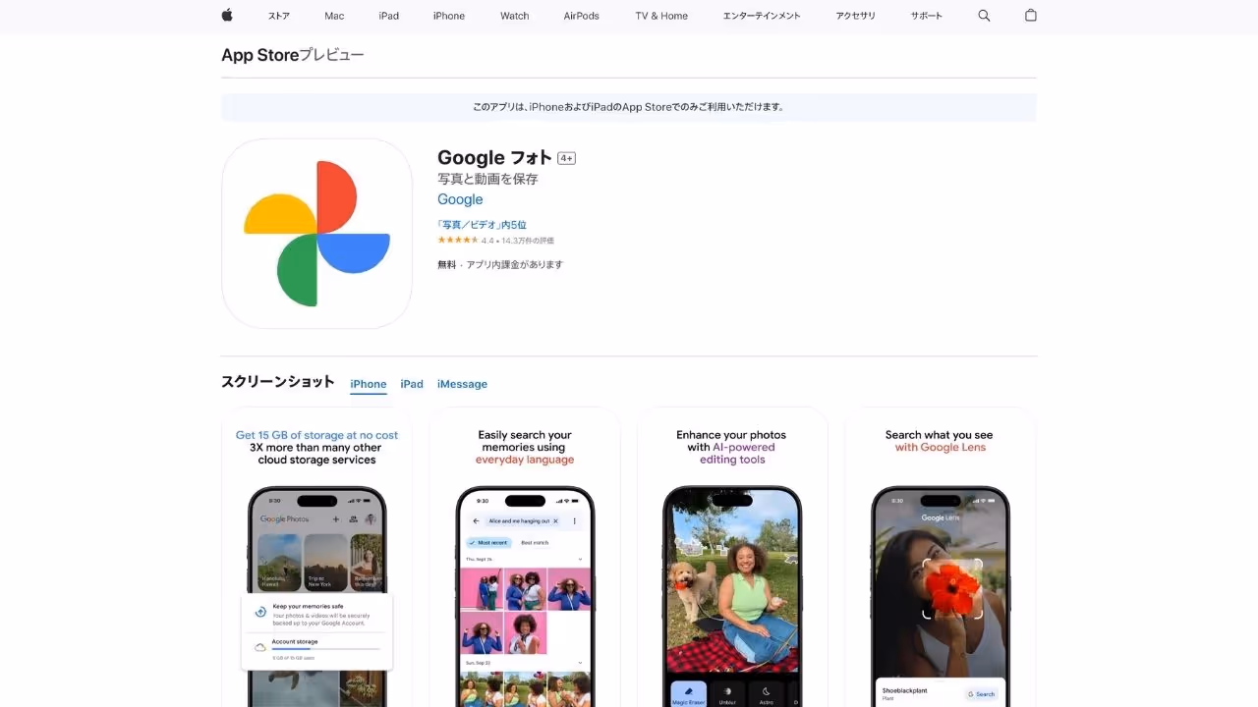
Task: View the Google Lens search screenshot
Action: tap(940, 558)
